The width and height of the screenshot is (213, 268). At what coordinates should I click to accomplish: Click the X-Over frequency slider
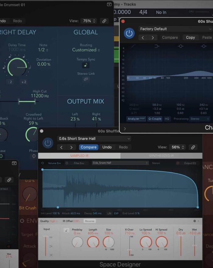click(x=129, y=246)
